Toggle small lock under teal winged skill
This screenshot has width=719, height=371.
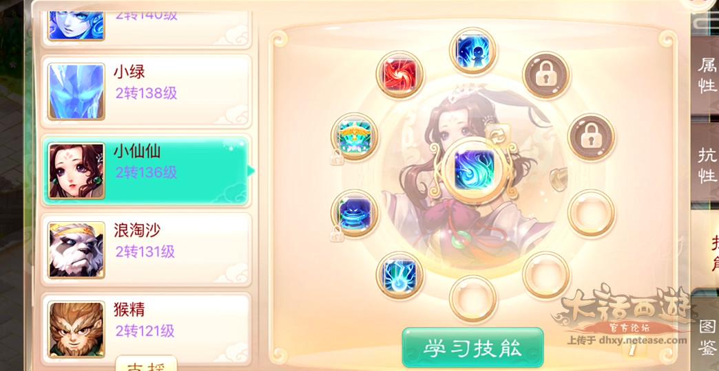pyautogui.click(x=337, y=157)
